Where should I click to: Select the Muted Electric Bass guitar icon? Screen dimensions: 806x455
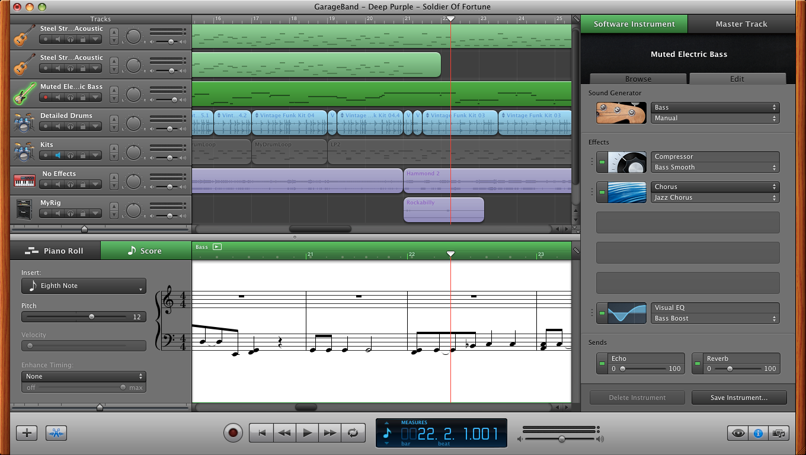point(24,94)
